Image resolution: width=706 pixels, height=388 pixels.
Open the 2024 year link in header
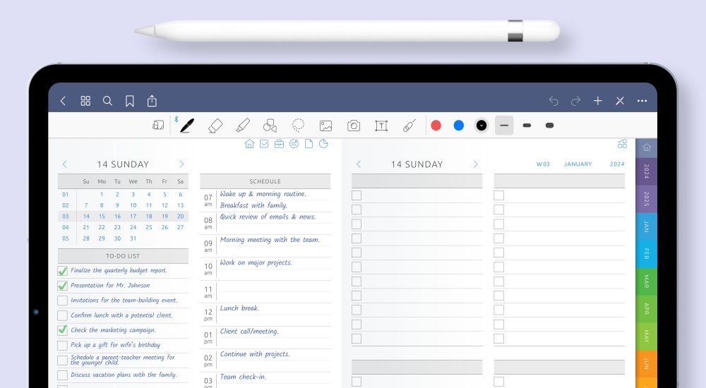(x=617, y=164)
